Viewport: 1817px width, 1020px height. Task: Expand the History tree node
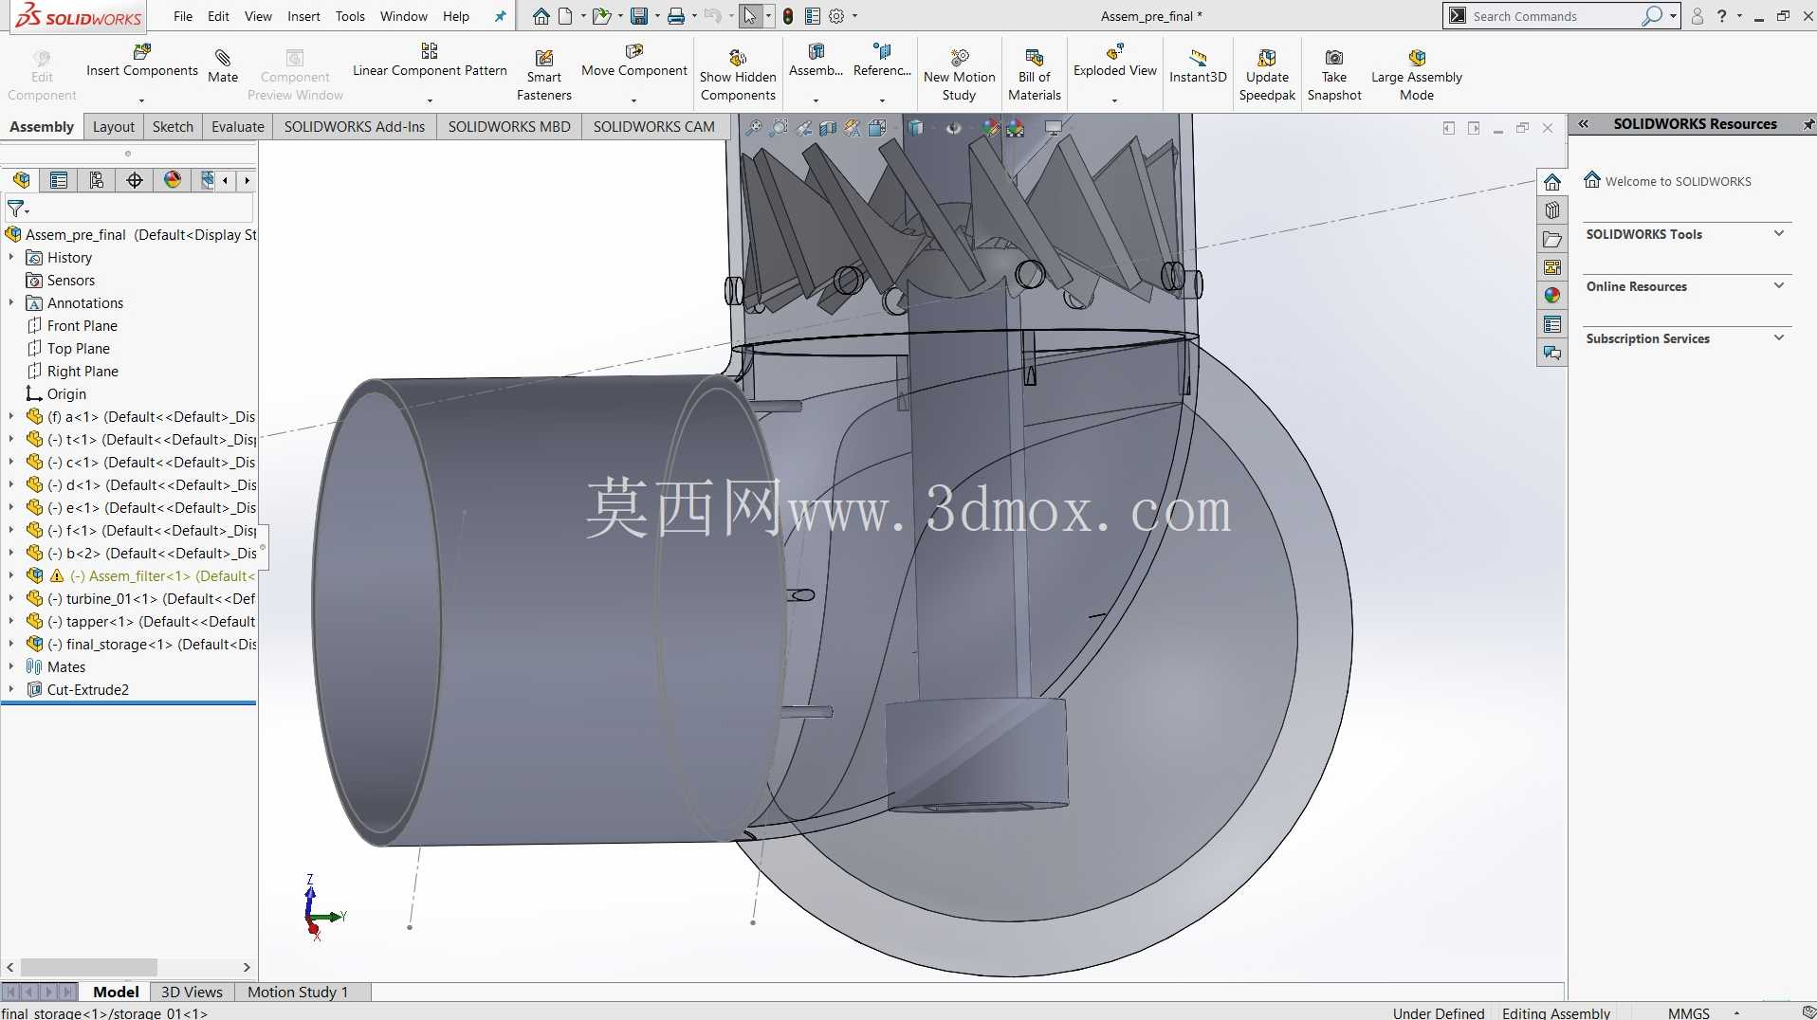[x=11, y=257]
